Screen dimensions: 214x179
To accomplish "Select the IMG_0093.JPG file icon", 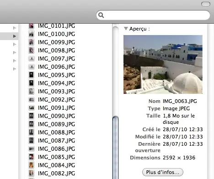I will [x=32, y=91].
